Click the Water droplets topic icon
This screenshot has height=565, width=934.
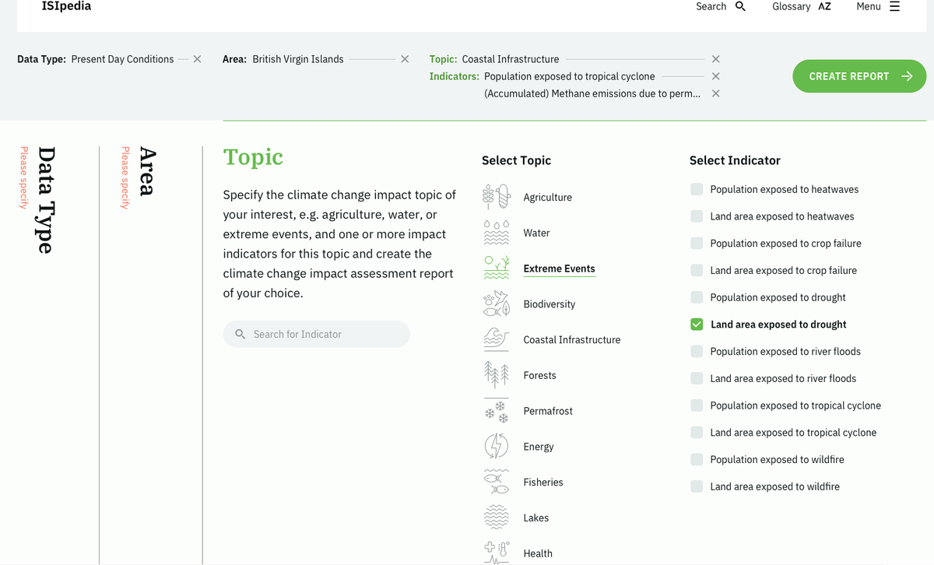tap(497, 232)
